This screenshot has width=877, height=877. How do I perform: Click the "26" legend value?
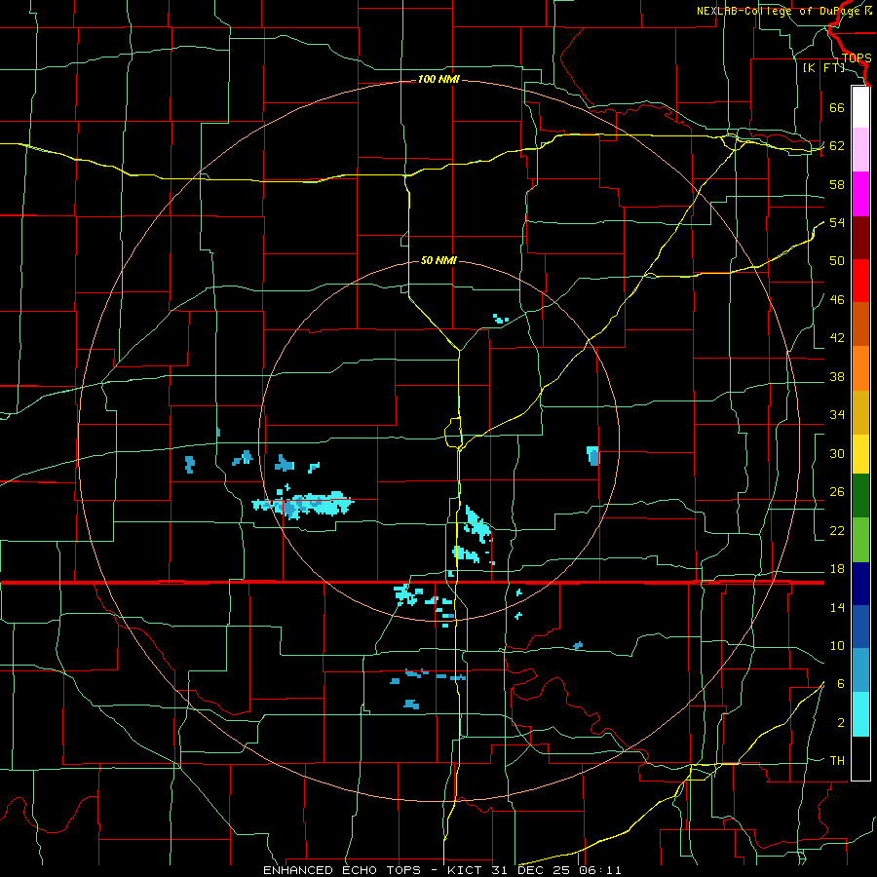coord(837,492)
